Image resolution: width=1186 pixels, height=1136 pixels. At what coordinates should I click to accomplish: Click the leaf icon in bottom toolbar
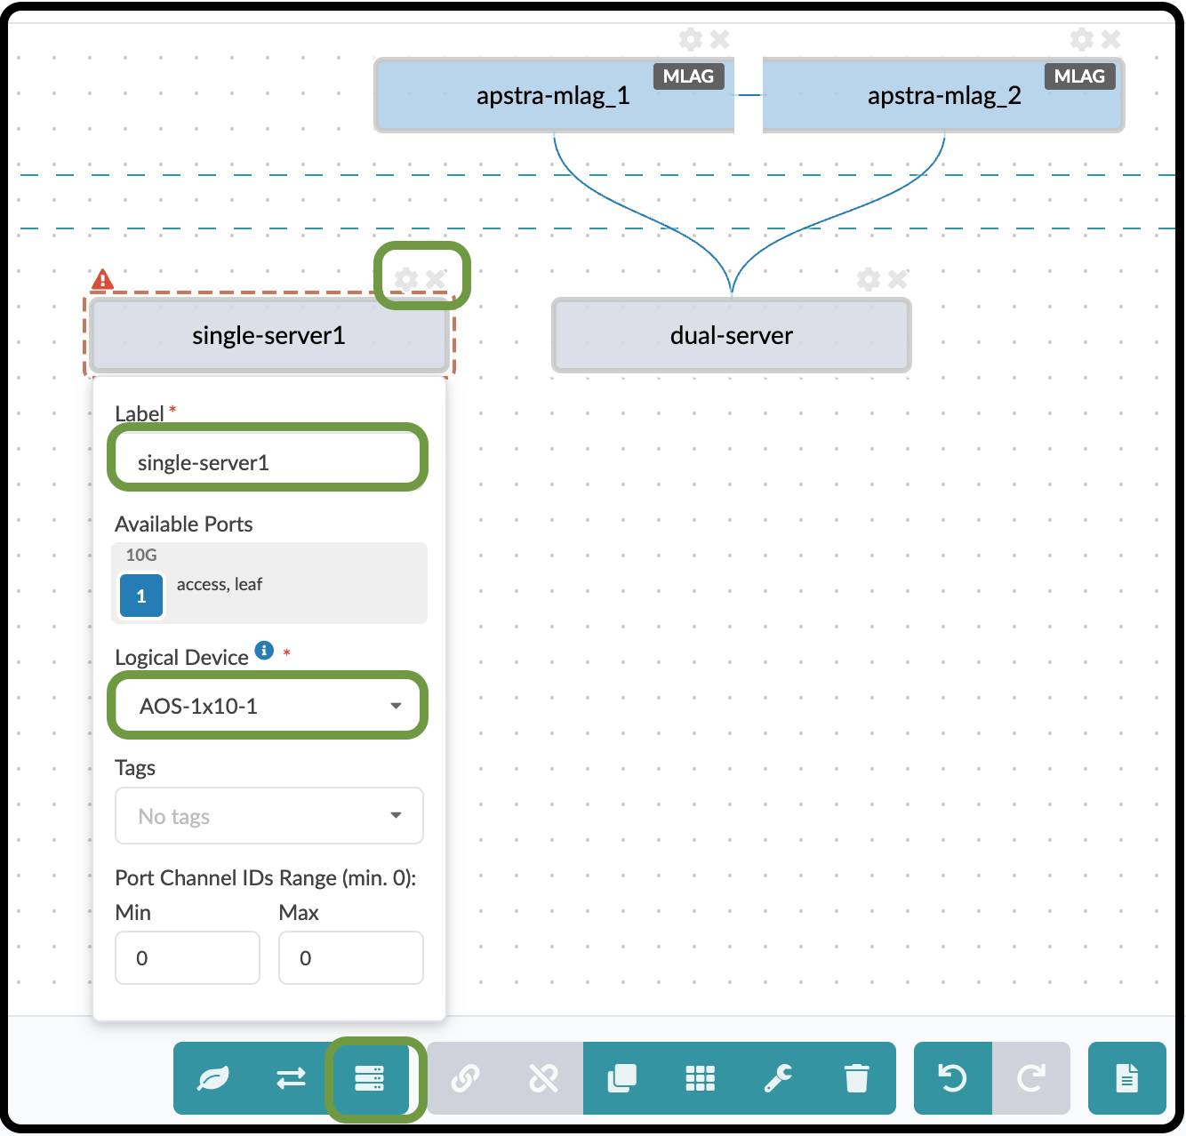tap(212, 1078)
